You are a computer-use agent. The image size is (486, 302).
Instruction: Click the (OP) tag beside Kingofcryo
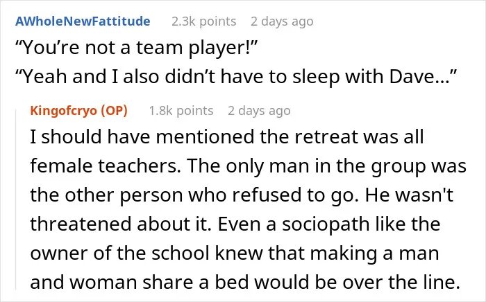pos(115,110)
